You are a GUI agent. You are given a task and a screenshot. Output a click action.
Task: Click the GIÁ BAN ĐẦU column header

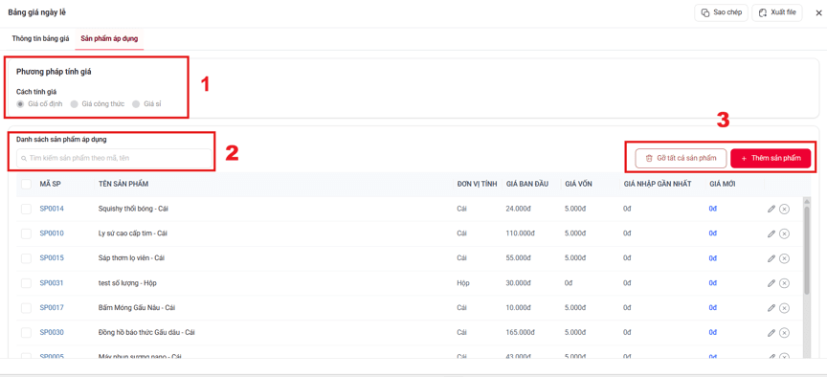coord(527,184)
